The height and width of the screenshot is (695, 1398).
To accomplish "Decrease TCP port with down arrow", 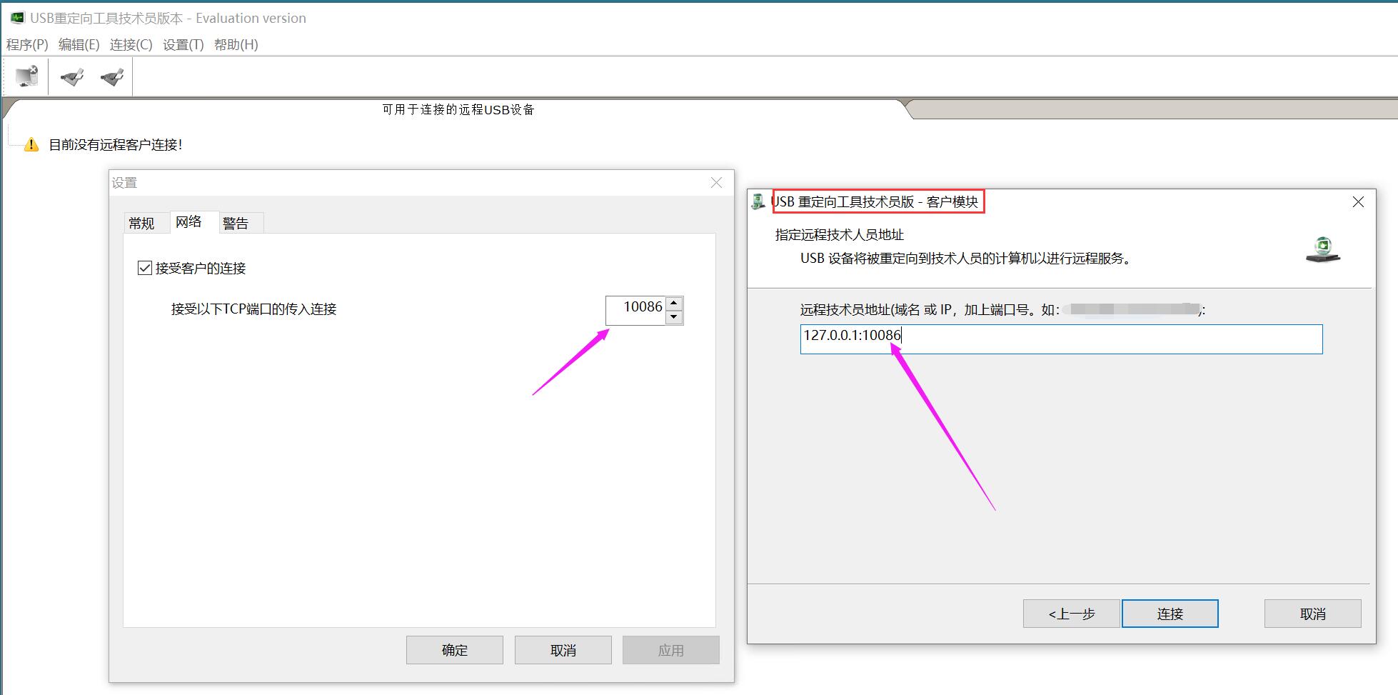I will point(673,317).
